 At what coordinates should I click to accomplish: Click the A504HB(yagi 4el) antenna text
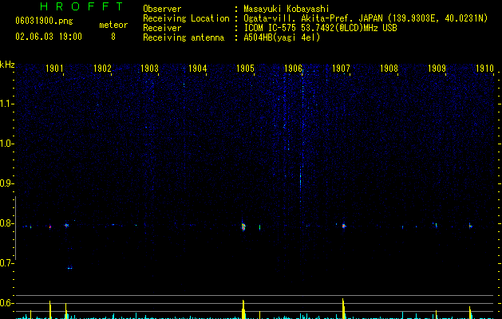(x=282, y=37)
